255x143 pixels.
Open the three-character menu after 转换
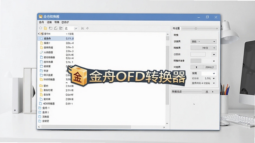[65, 22]
